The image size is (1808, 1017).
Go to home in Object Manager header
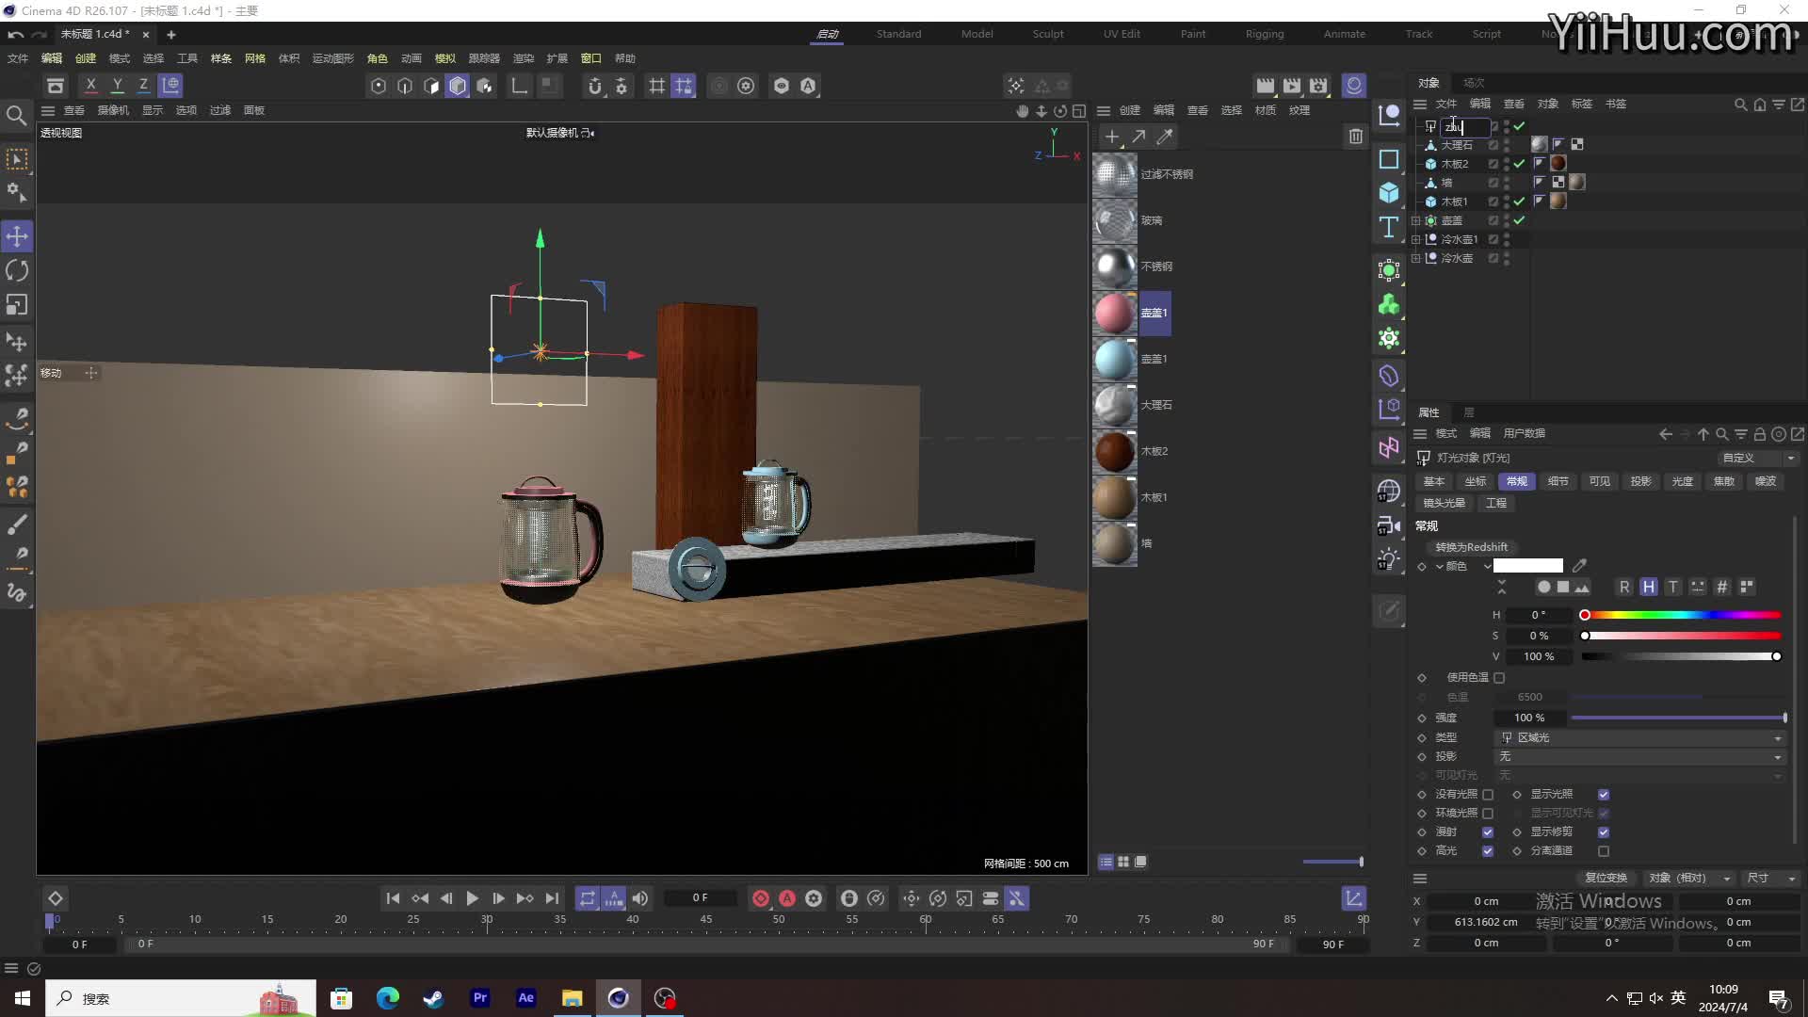tap(1759, 105)
